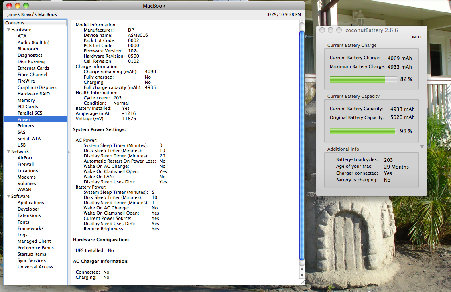The height and width of the screenshot is (292, 451).
Task: Click the 98 % battery capacity progress bar
Action: [363, 131]
